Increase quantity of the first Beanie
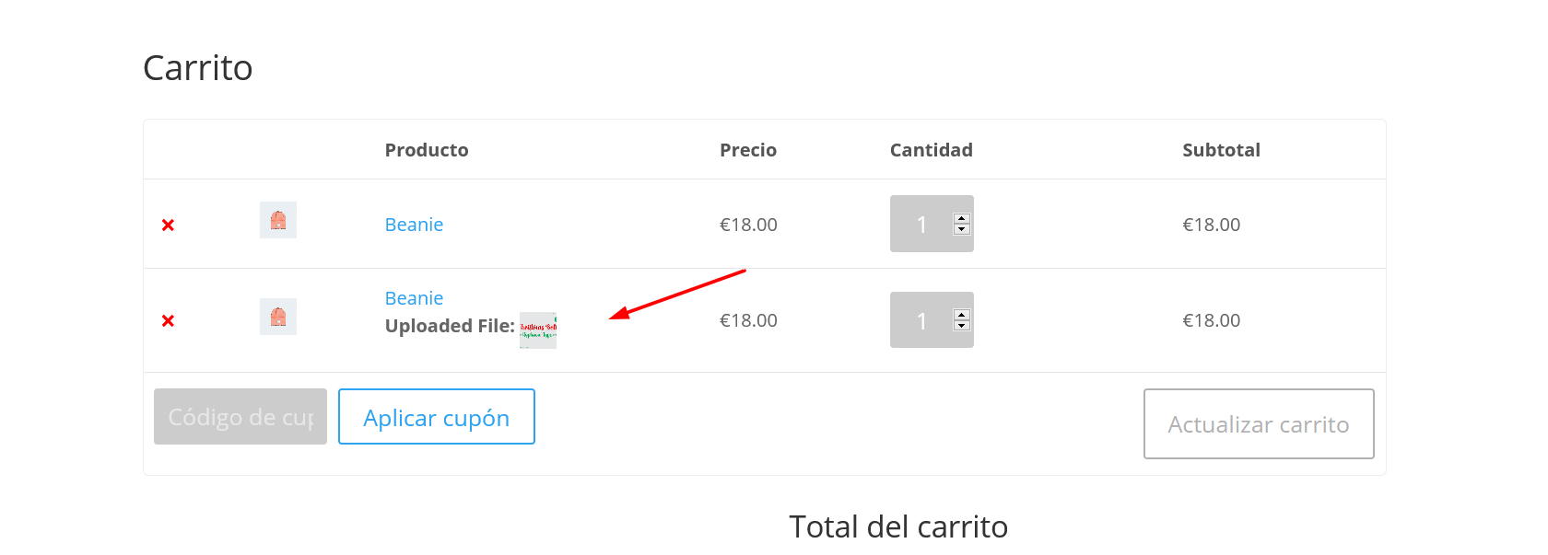Viewport: 1548px width, 555px height. point(962,219)
